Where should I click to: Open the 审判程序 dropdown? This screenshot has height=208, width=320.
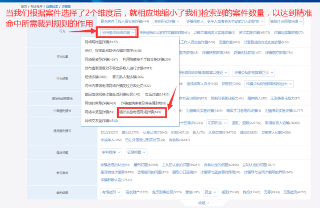coord(111,152)
